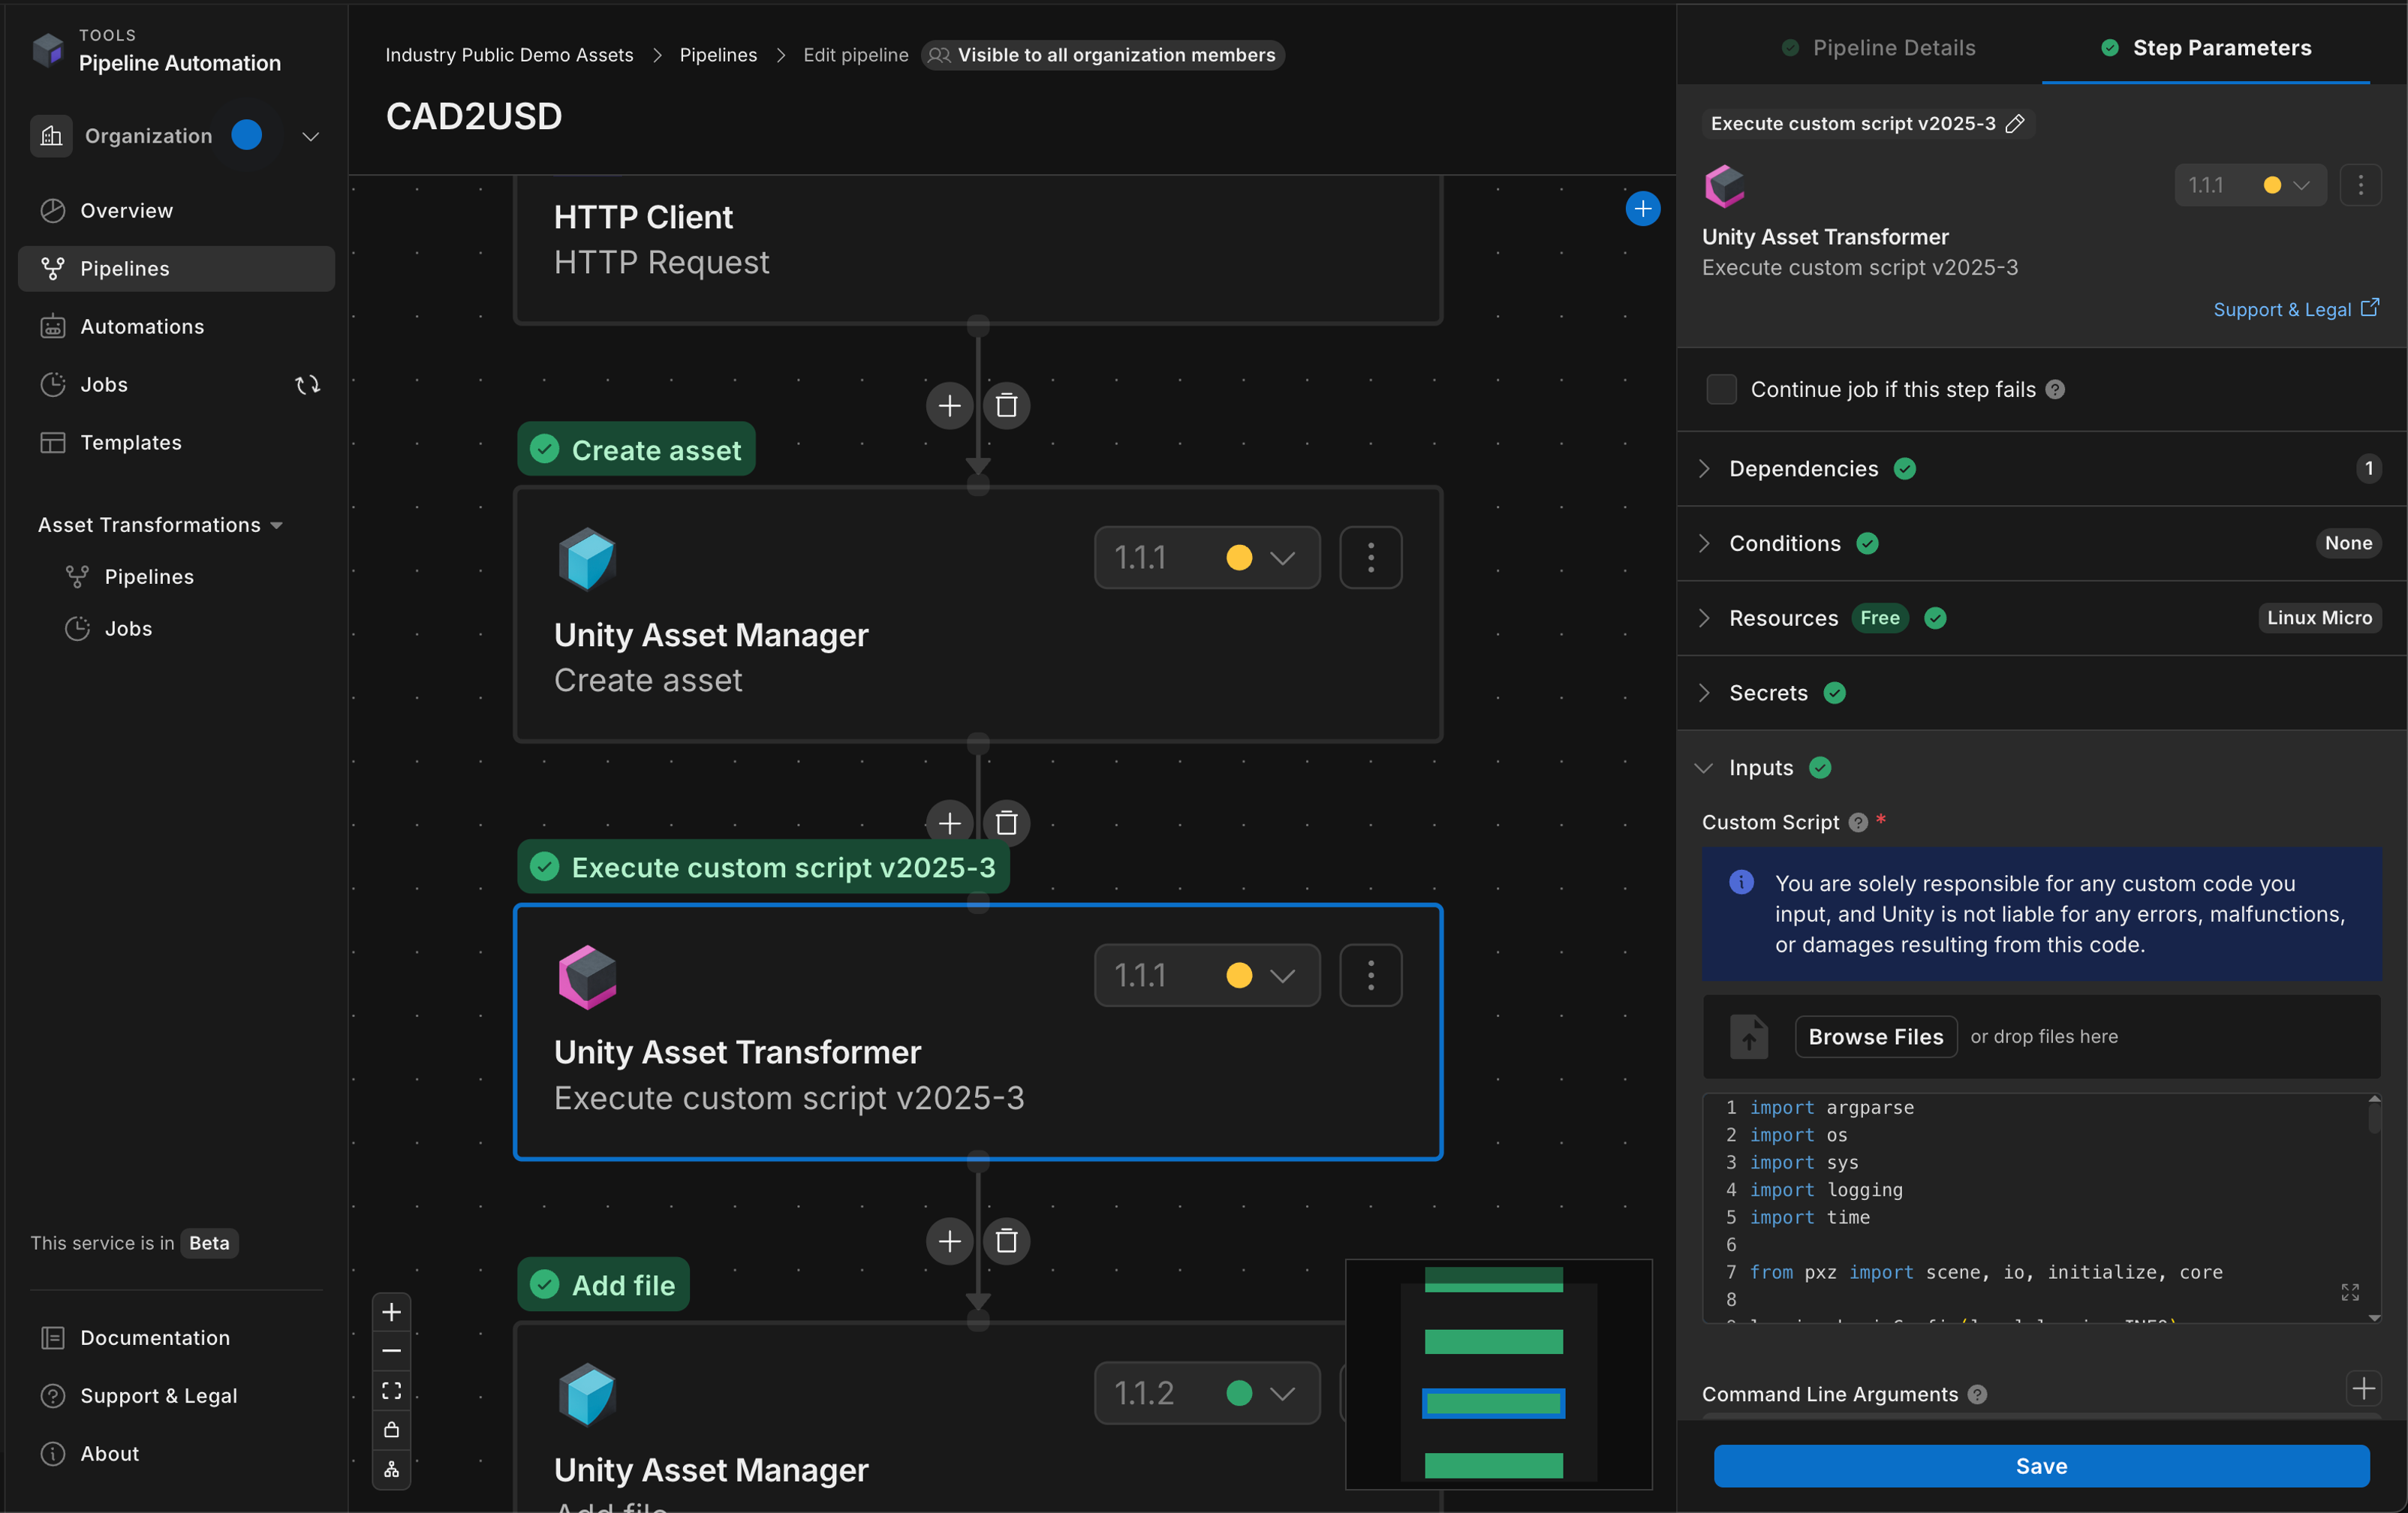2408x1513 pixels.
Task: Expand the custom script editor to fullscreen
Action: [x=2350, y=1292]
